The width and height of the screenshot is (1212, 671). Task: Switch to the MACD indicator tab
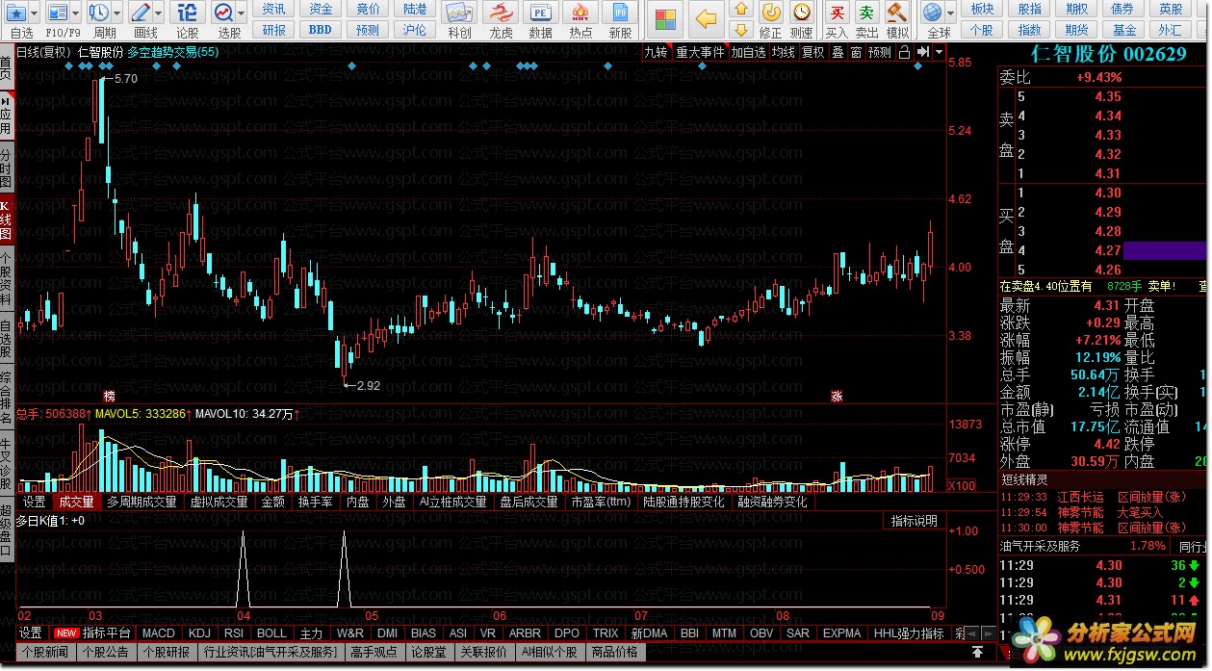159,633
